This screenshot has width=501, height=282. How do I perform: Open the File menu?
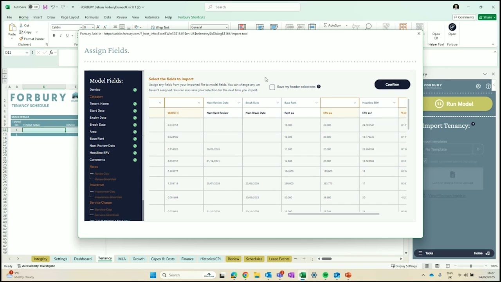(x=9, y=17)
